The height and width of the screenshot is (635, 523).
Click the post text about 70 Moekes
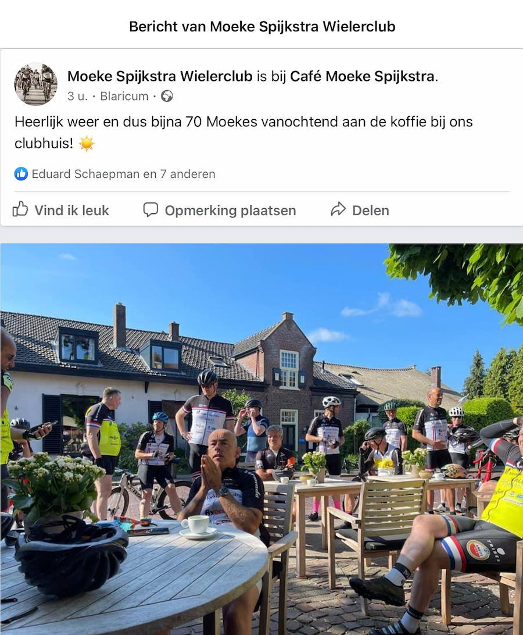tap(243, 133)
